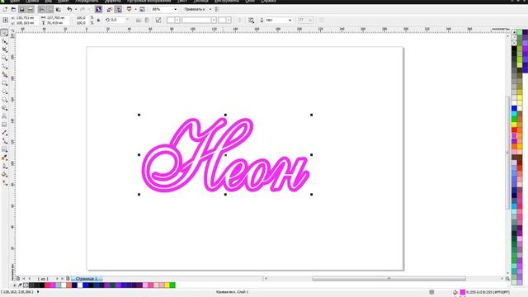Pick the magenta swatch in the document palette

(53, 285)
